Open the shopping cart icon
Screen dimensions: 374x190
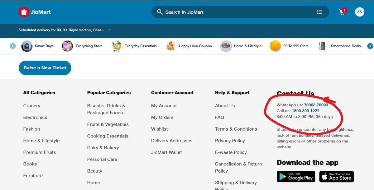pyautogui.click(x=343, y=12)
